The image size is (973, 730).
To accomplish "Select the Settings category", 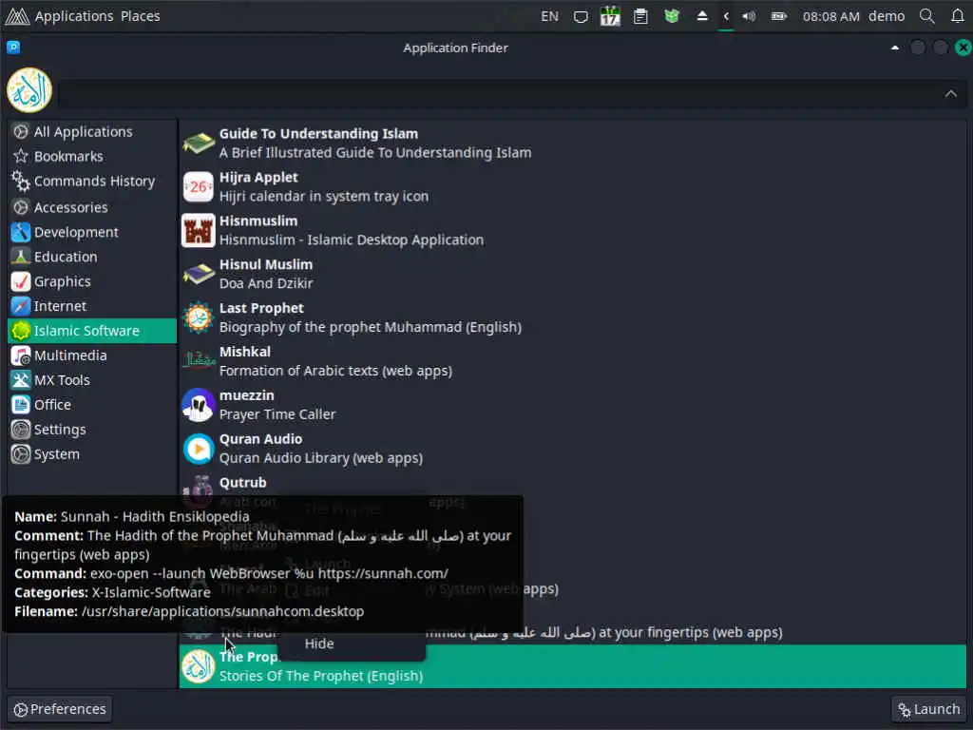I will click(92, 430).
